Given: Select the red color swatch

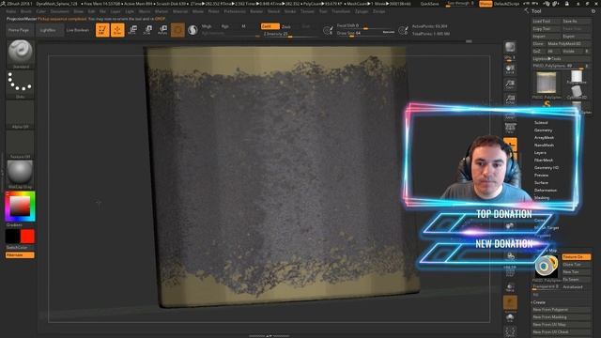Looking at the screenshot, I should pyautogui.click(x=27, y=237).
